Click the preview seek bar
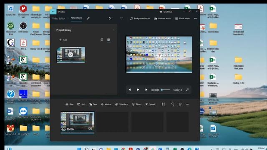267x150 pixels. point(166,90)
